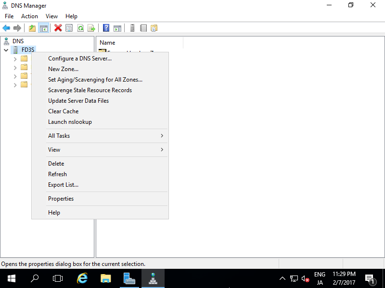The width and height of the screenshot is (385, 288).
Task: Expand the first folder under FD3S
Action: point(14,59)
